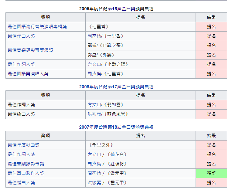Open the 最佳音樂錄影帶獎 link
The height and width of the screenshot is (190, 232).
pos(26,164)
